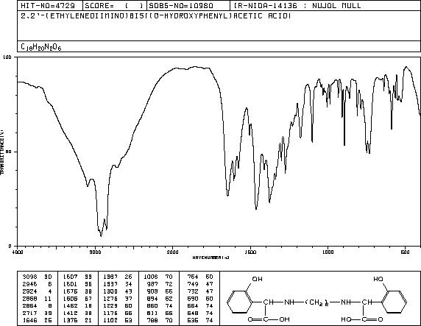Click the right benzene ring in the structure
Viewport: 421px width, 326px height.
[x=394, y=302]
